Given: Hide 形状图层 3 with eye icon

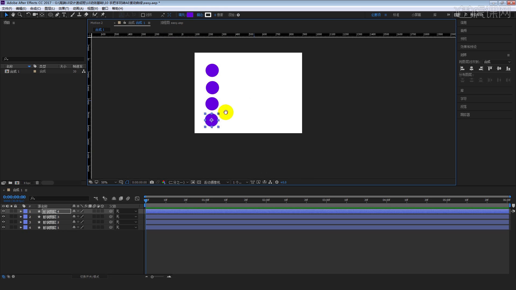Looking at the screenshot, I should click(3, 217).
